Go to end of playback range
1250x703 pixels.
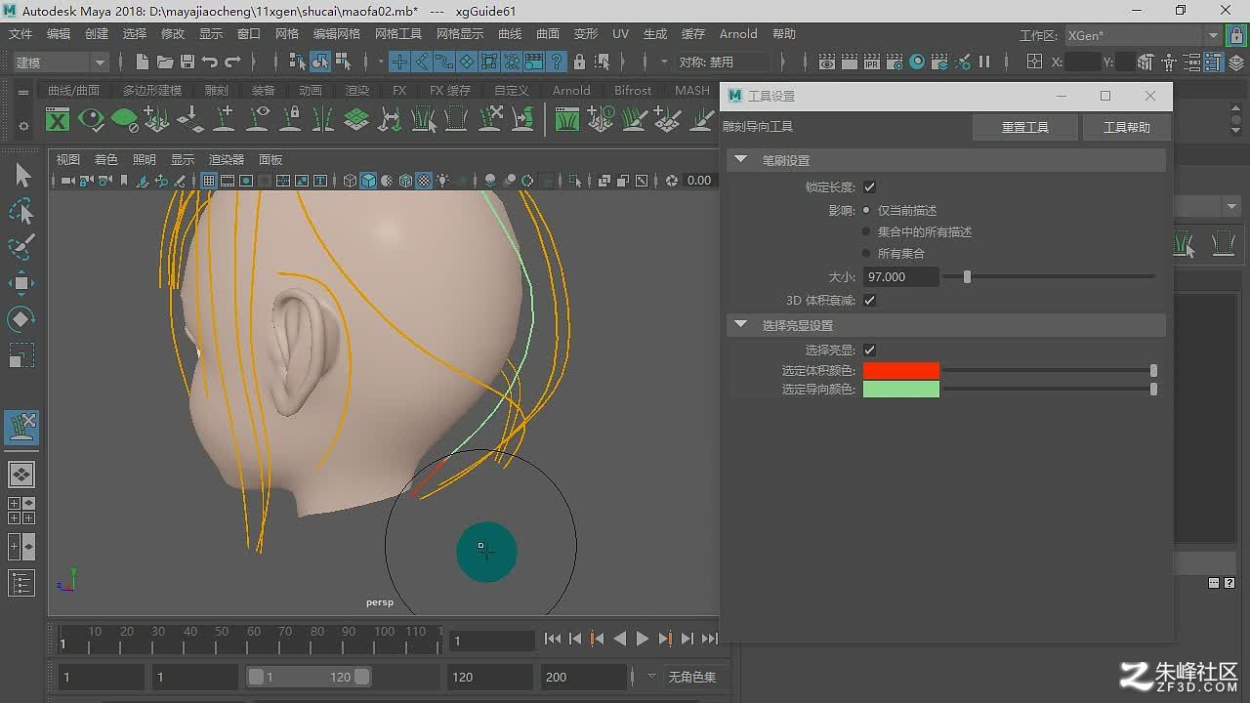click(x=710, y=639)
